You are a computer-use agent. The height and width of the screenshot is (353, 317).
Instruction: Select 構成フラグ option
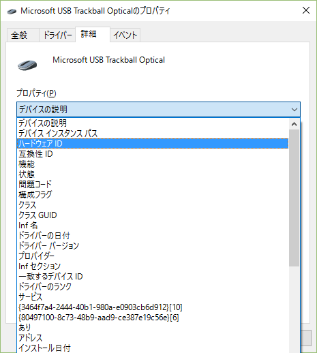tap(153, 195)
